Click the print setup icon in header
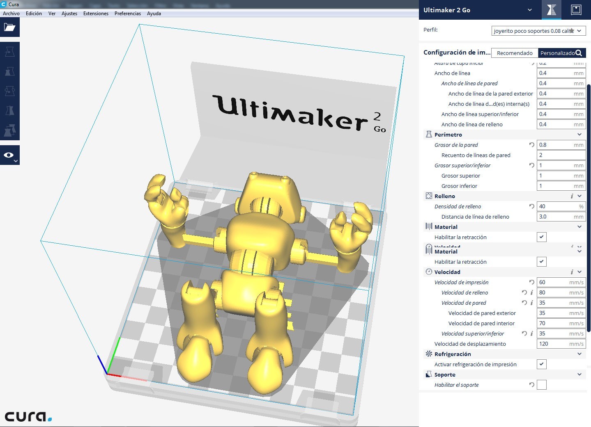The image size is (591, 427). tap(551, 10)
